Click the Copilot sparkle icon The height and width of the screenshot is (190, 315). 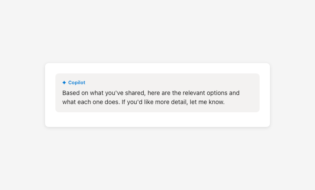click(x=64, y=82)
